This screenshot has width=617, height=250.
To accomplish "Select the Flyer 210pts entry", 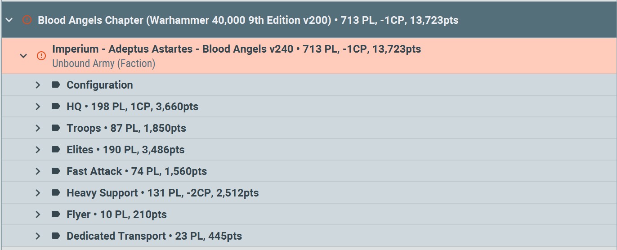I will 116,214.
